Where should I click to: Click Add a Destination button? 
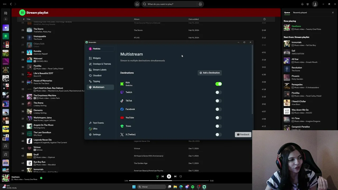[x=210, y=73]
